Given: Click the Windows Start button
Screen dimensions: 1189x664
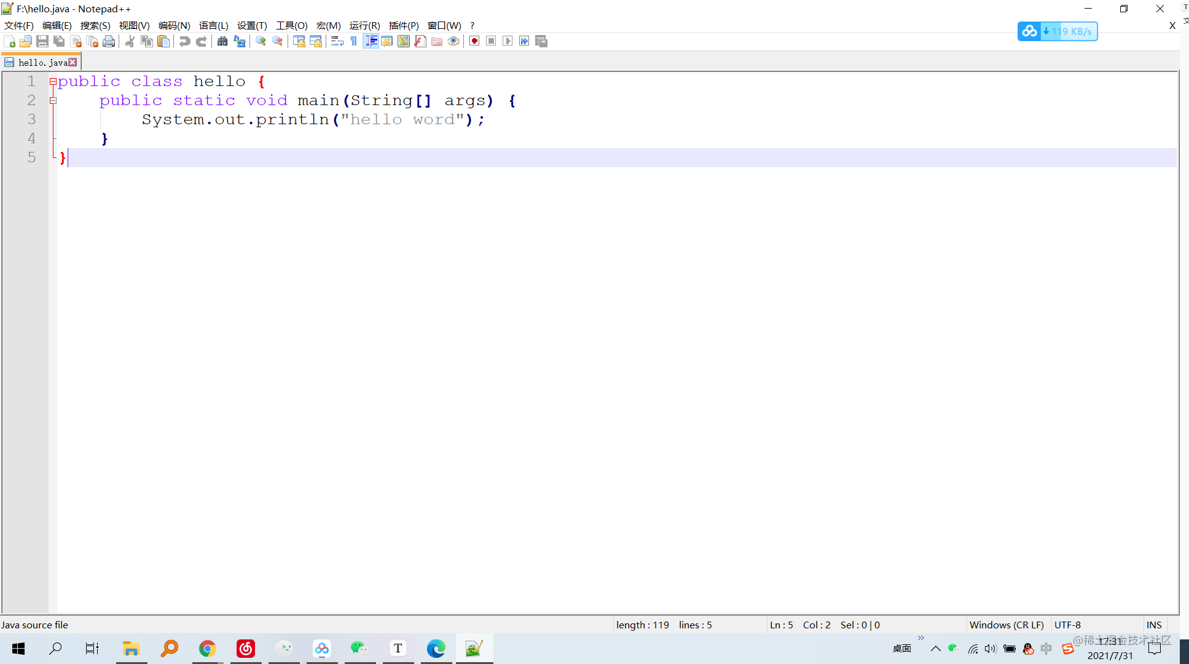Looking at the screenshot, I should (18, 648).
